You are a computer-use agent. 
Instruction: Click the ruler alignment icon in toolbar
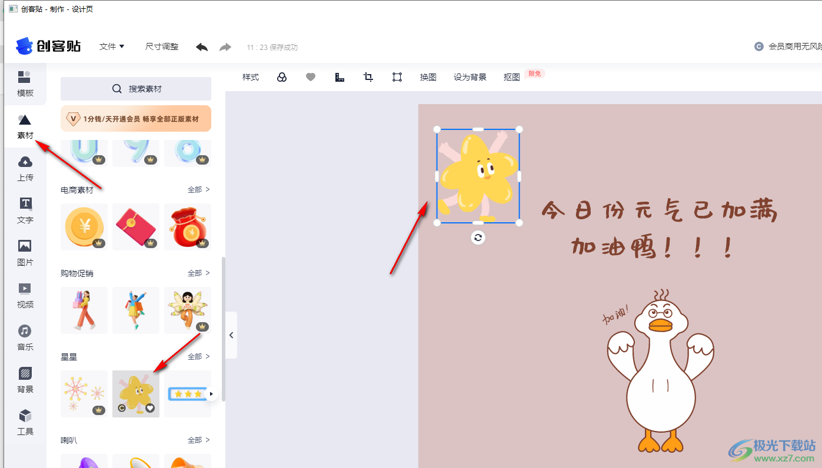(x=340, y=77)
